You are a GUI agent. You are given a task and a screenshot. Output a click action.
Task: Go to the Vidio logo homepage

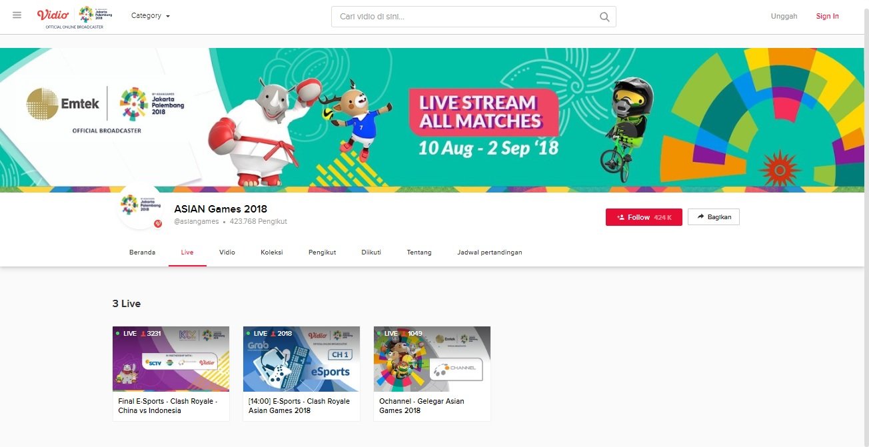53,15
